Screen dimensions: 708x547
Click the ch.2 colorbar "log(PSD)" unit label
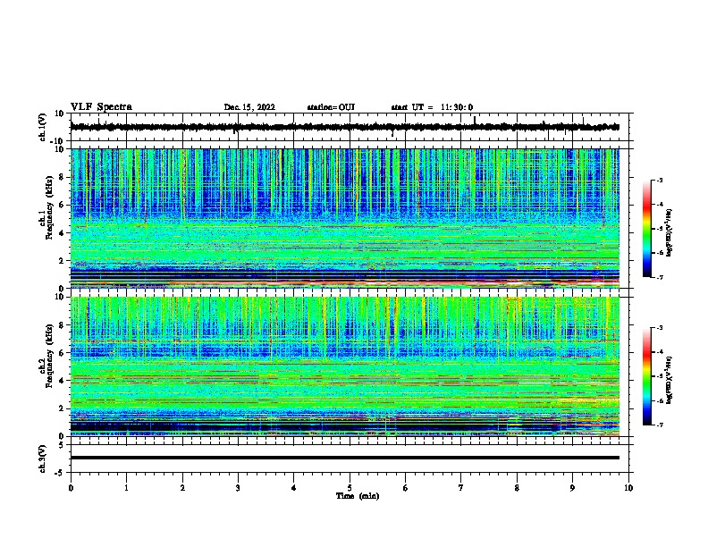click(669, 380)
